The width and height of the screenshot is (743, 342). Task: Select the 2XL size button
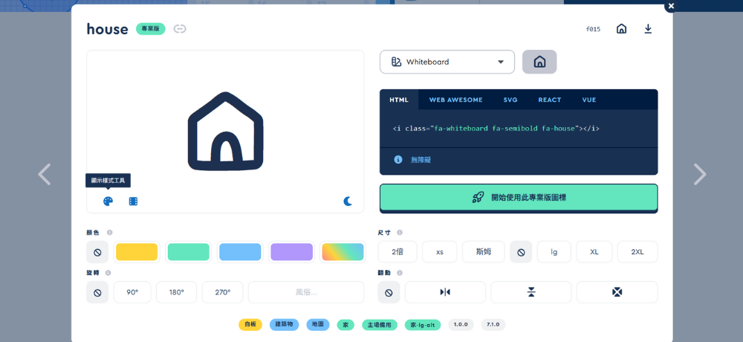point(637,252)
